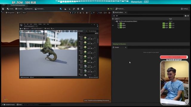Open Perspective view dropdown in main viewport
The height and width of the screenshot is (107, 191).
pos(10,13)
